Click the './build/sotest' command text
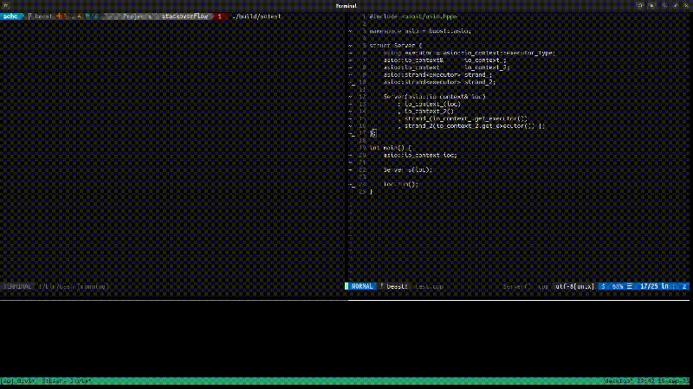This screenshot has width=693, height=389. click(x=256, y=16)
